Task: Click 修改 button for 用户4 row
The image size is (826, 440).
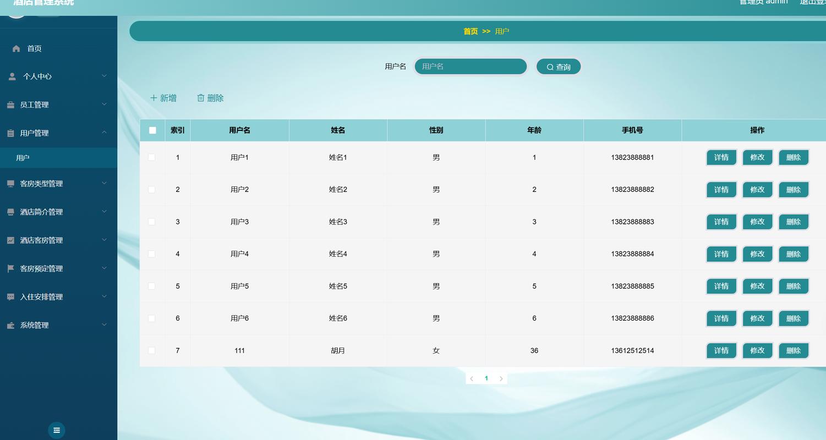Action: (x=757, y=254)
